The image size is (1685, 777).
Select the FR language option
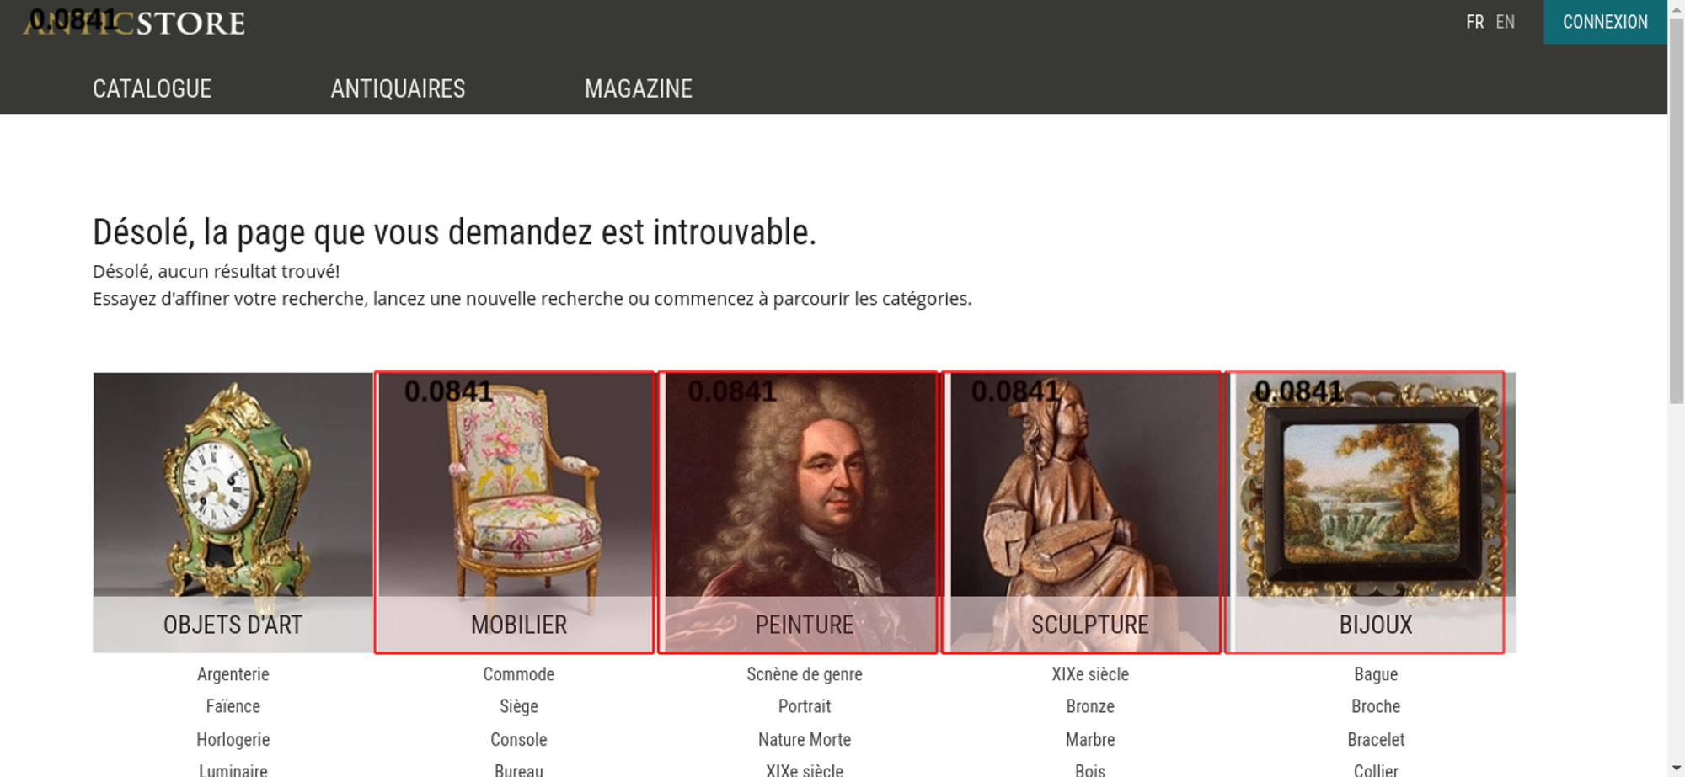(1474, 22)
